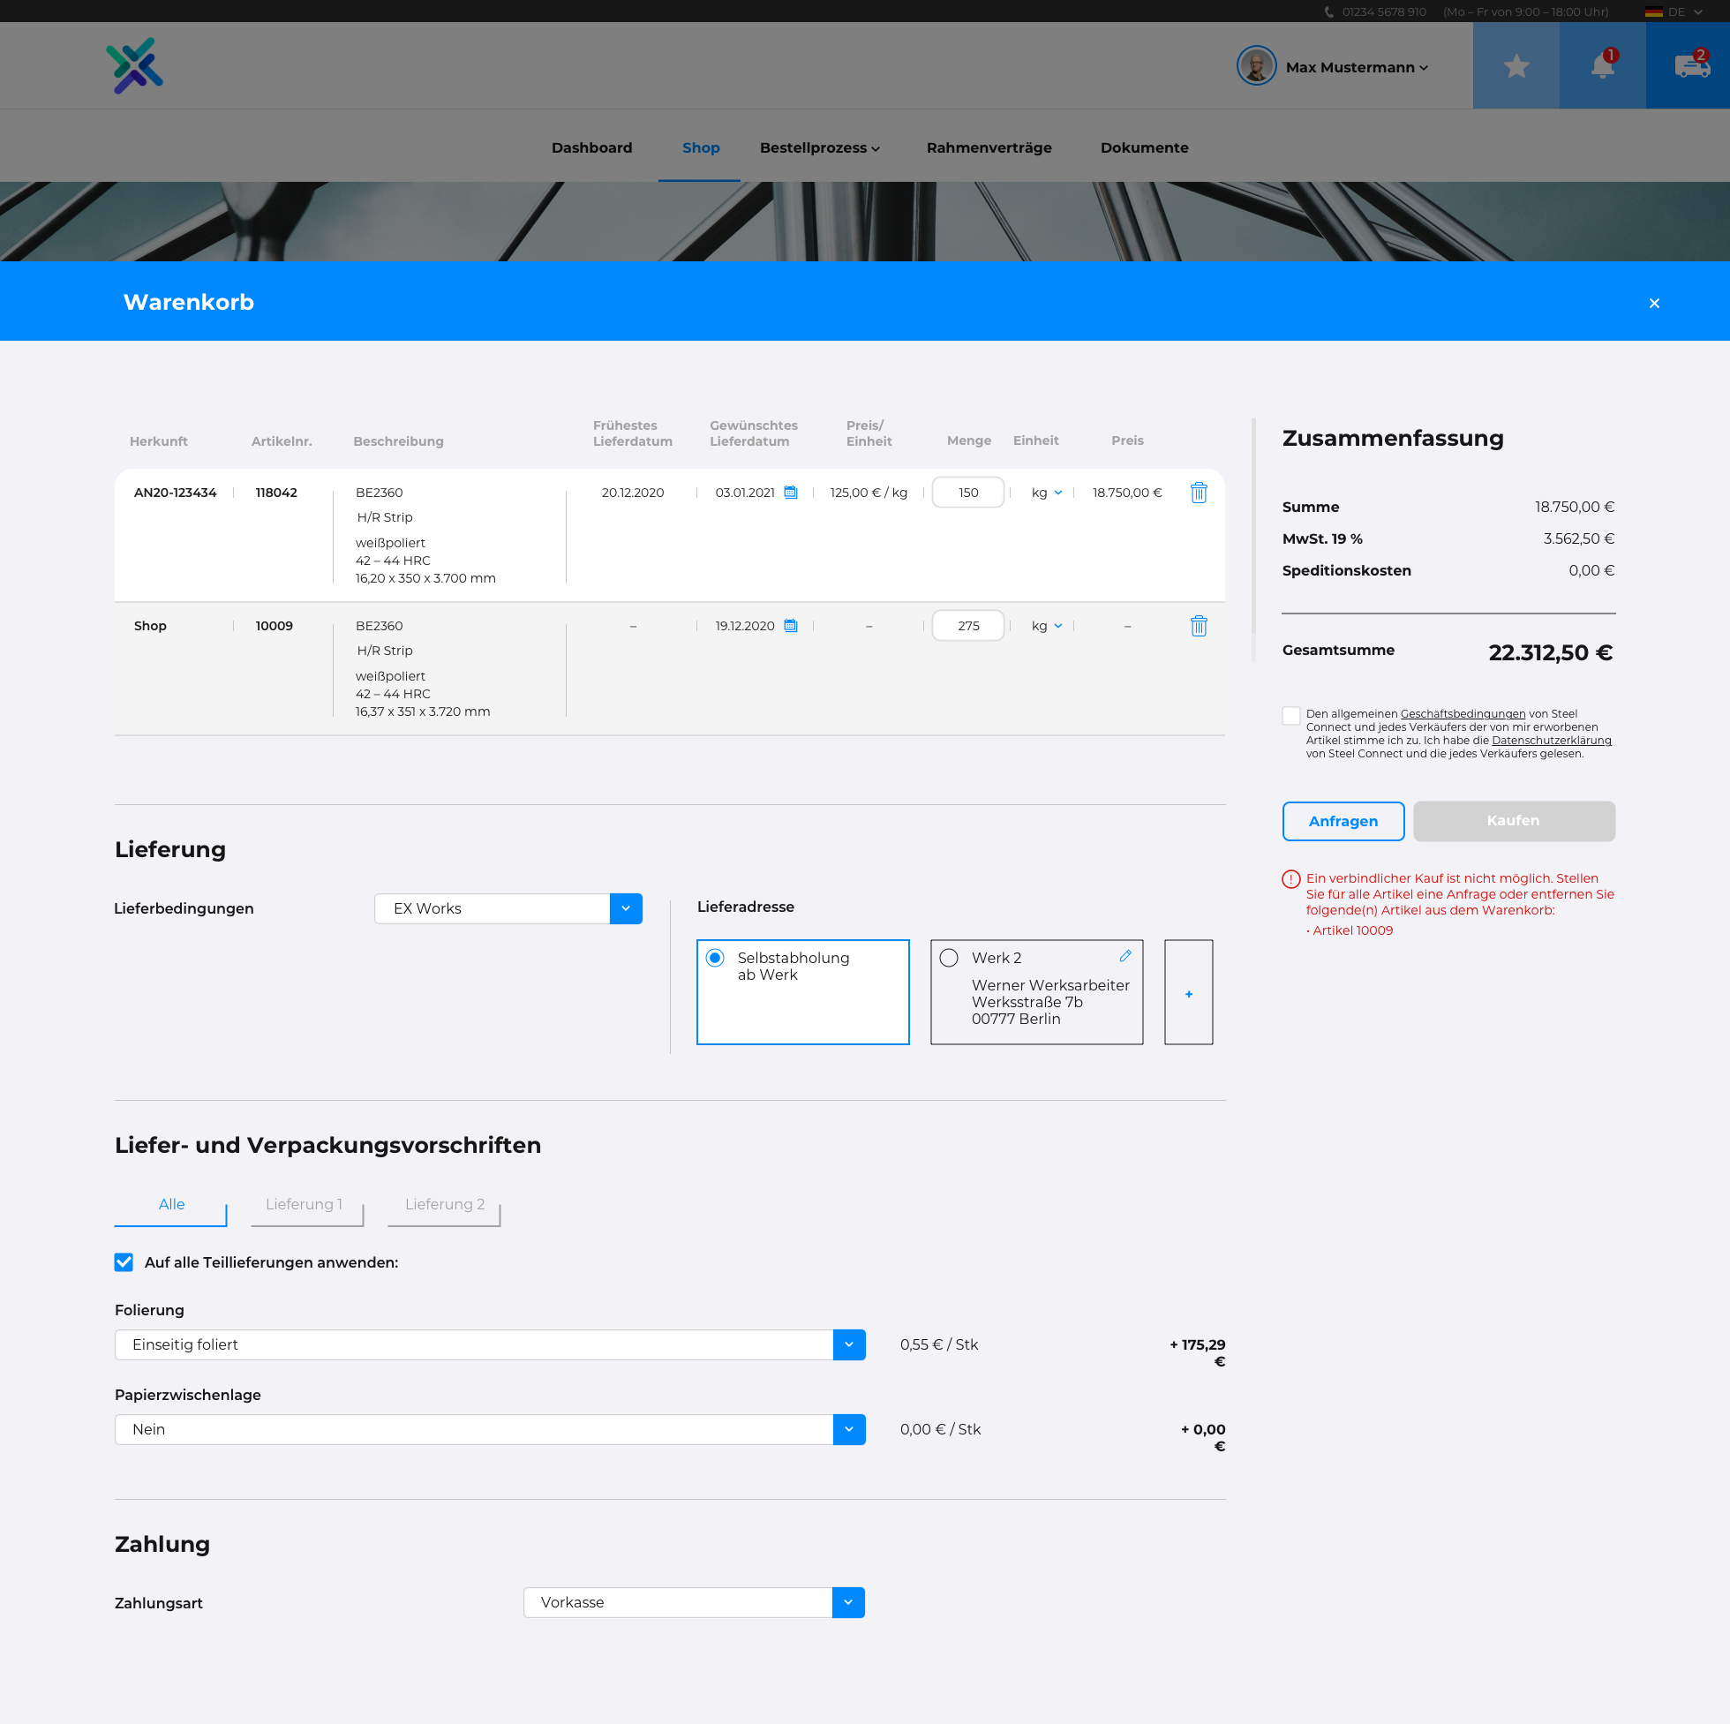This screenshot has width=1730, height=1724.
Task: Edit Werk 2 address with pencil icon
Action: 1124,957
